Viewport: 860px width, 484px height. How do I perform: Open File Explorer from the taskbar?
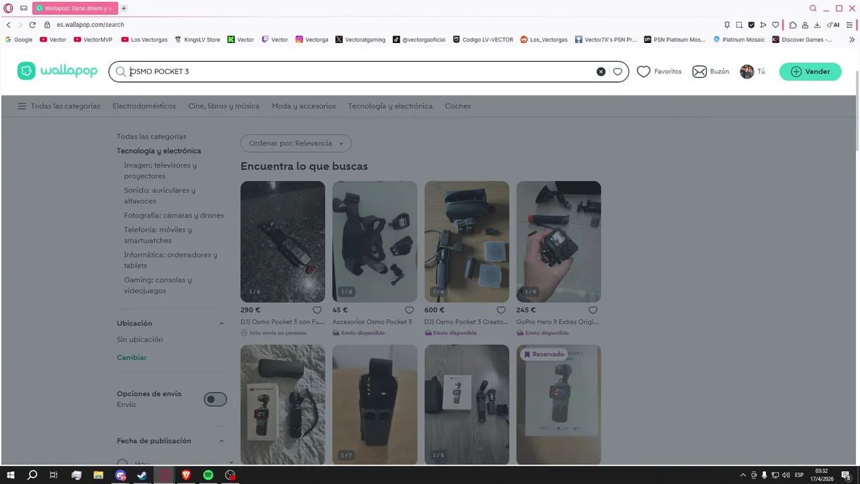[x=98, y=475]
